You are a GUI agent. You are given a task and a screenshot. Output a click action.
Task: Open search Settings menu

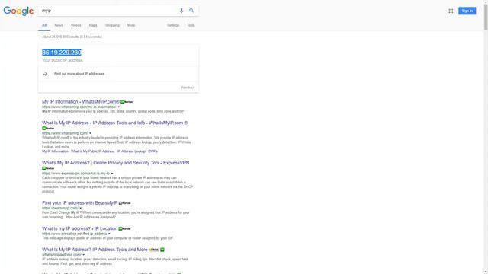coord(173,25)
